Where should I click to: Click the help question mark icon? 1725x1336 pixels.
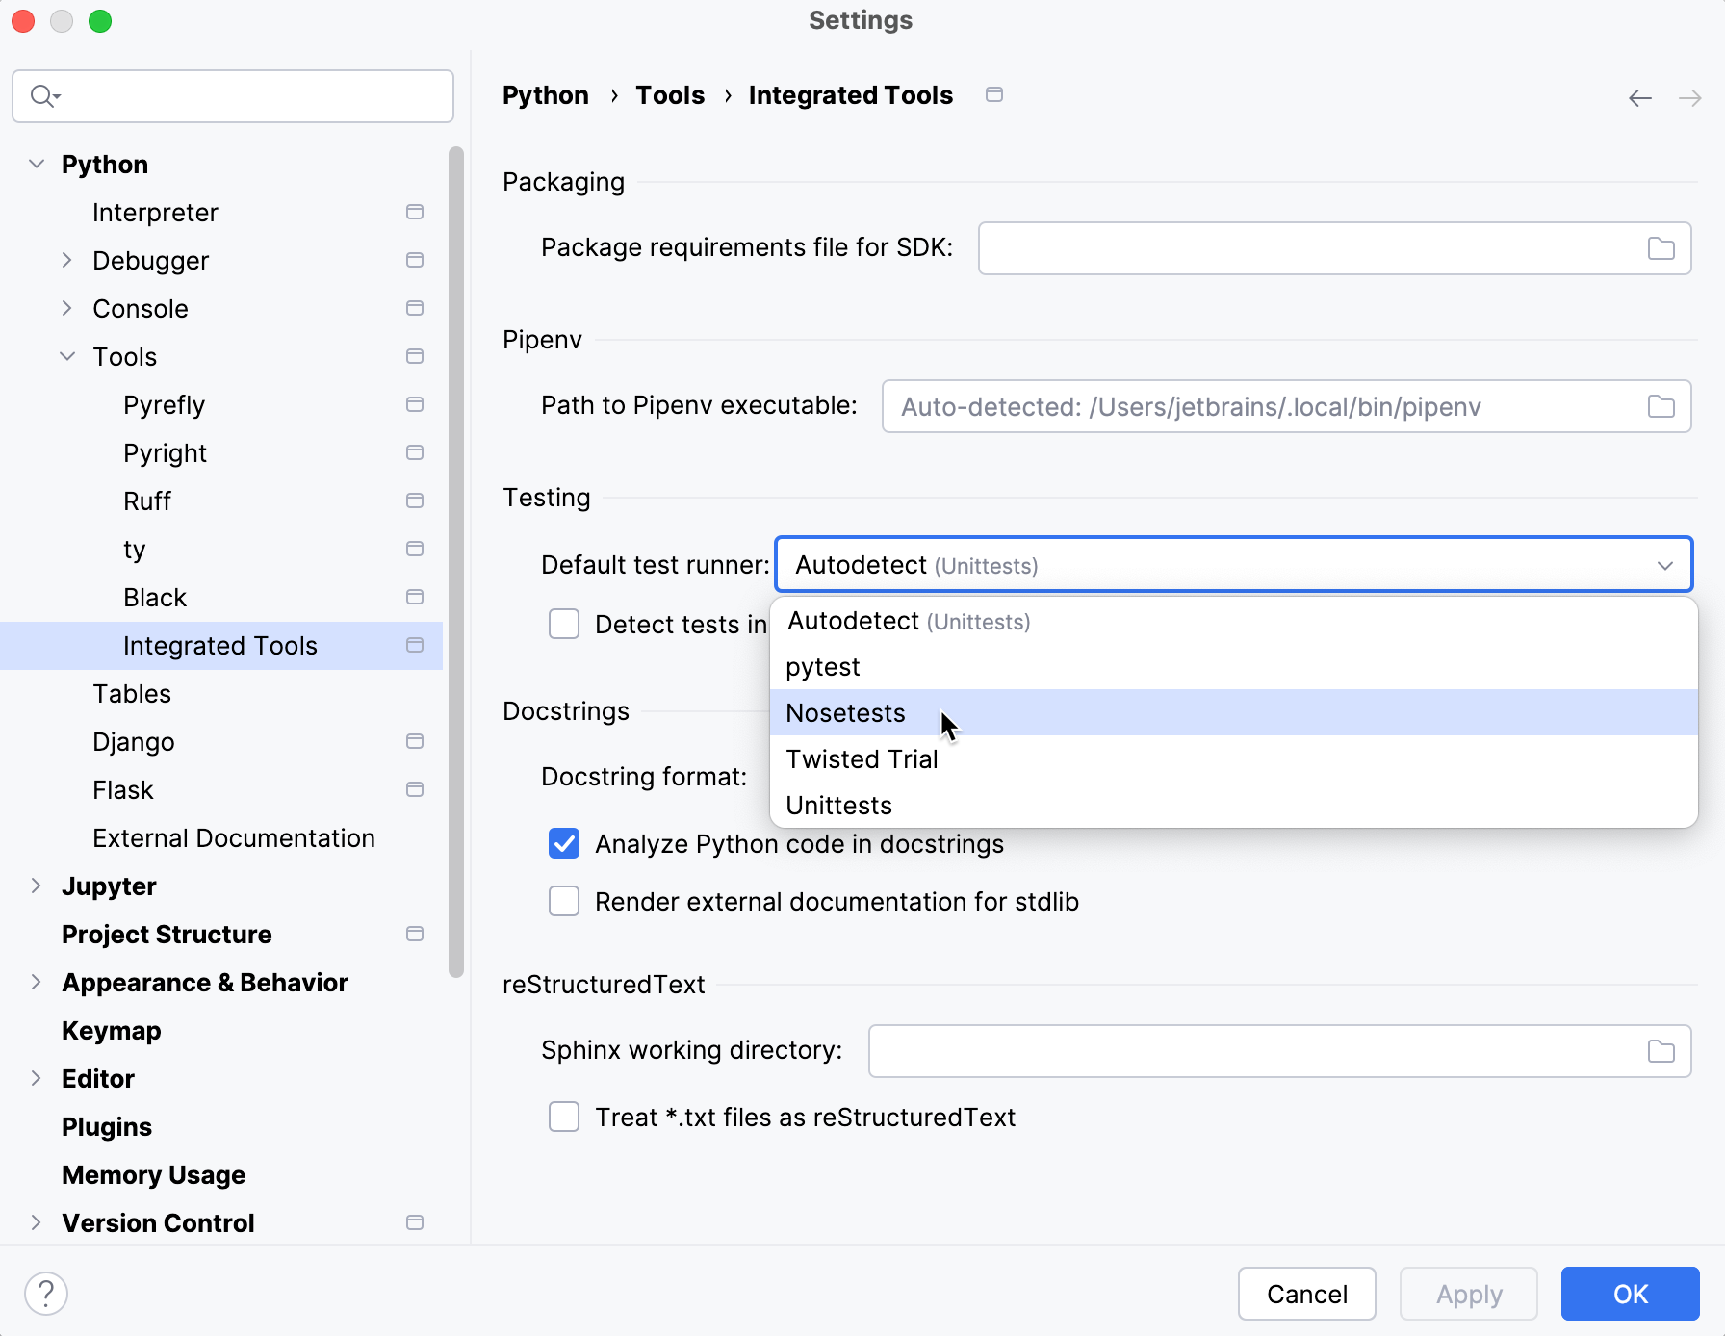(x=46, y=1293)
